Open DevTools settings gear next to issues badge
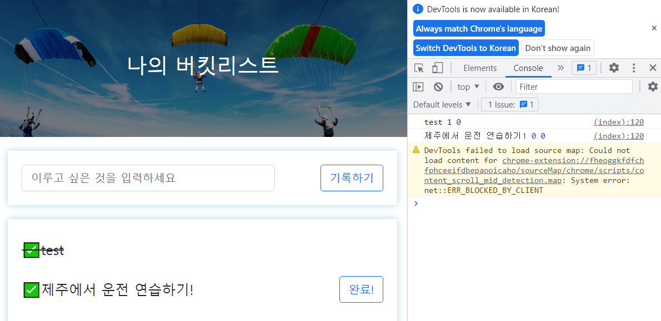Image resolution: width=661 pixels, height=321 pixels. point(614,68)
